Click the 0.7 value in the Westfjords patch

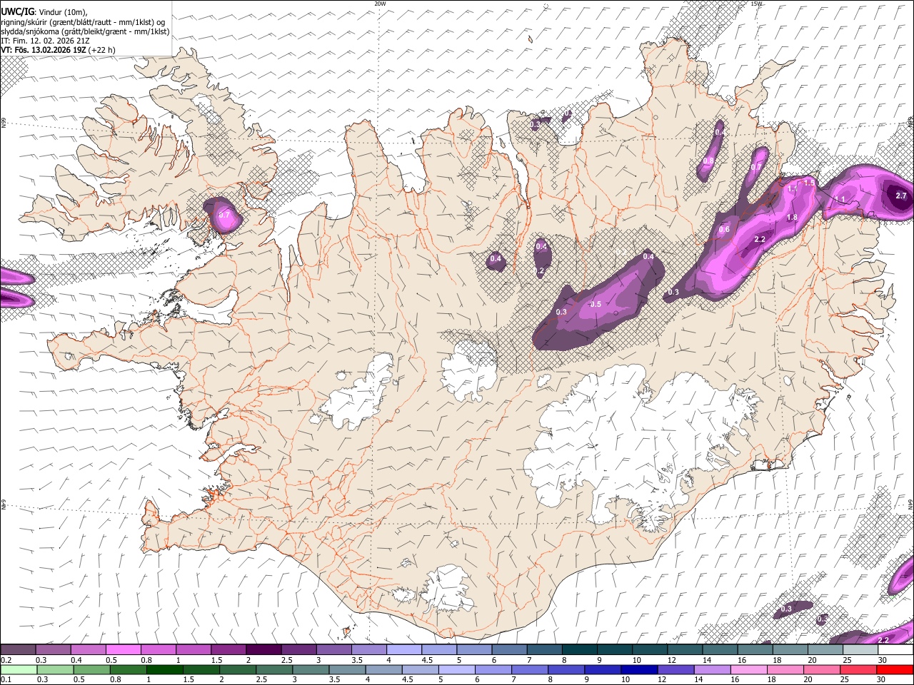(x=224, y=215)
